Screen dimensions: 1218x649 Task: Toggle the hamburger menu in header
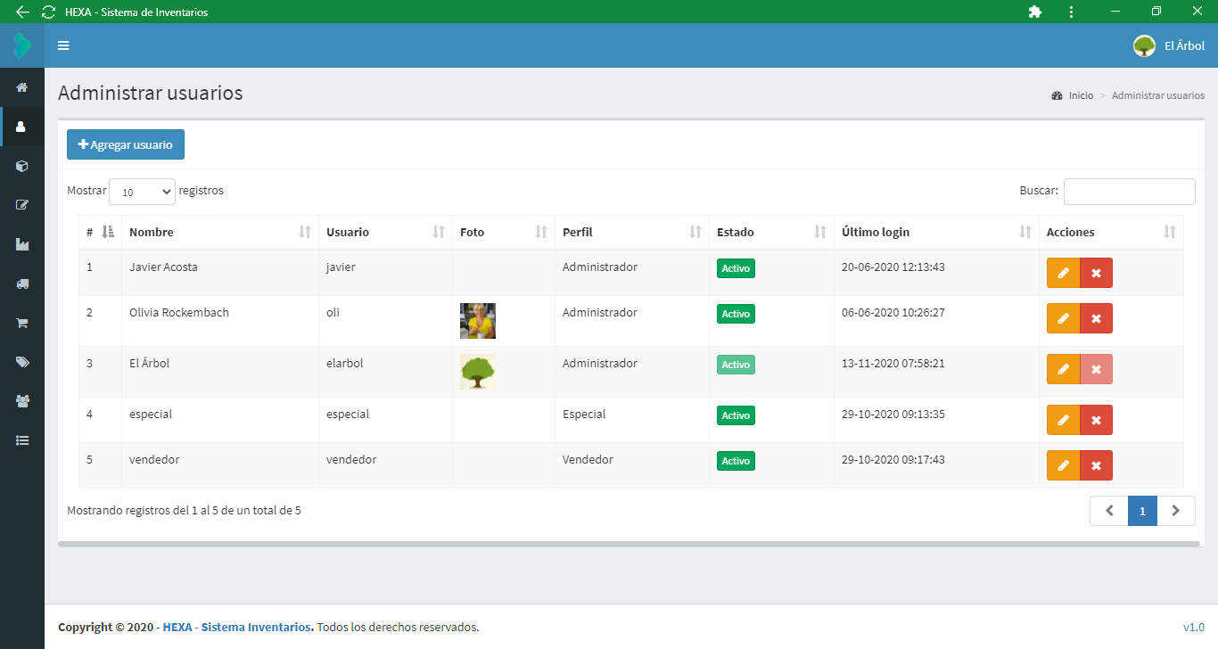[63, 45]
